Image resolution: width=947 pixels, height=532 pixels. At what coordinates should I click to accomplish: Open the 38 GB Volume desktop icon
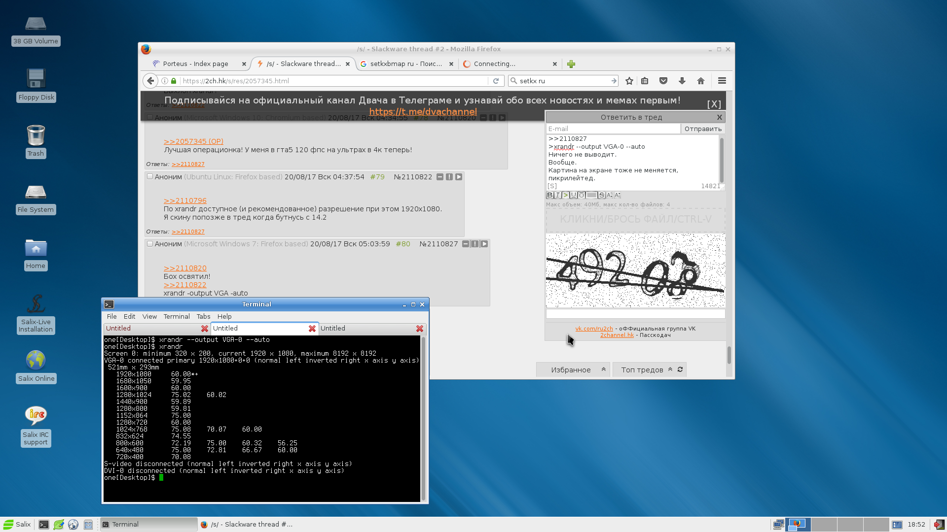click(x=36, y=31)
